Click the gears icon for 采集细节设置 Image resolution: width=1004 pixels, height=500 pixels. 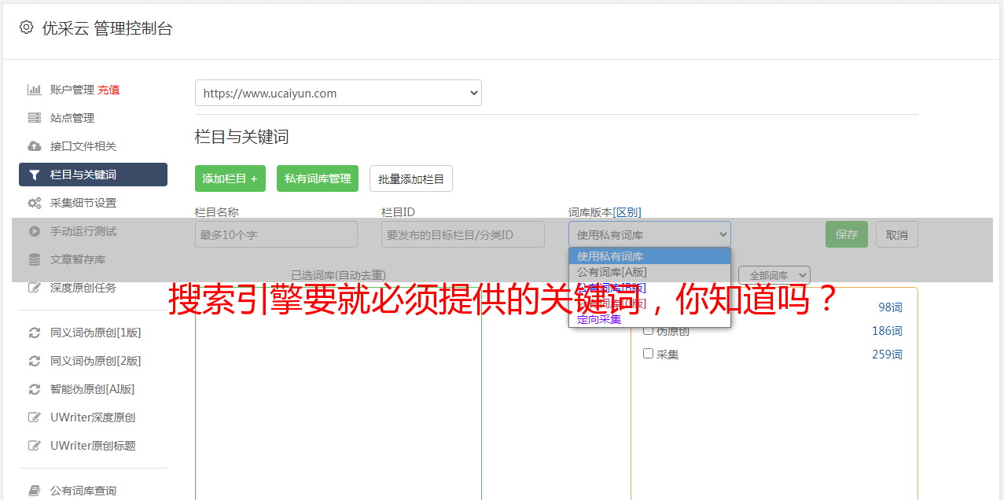pyautogui.click(x=34, y=203)
